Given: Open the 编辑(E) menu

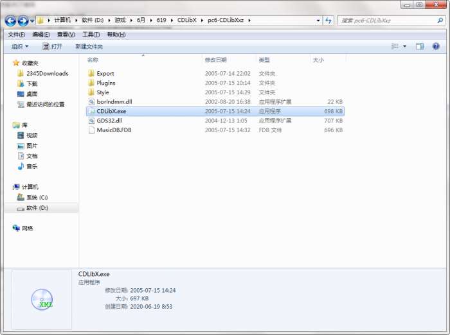Looking at the screenshot, I should click(x=41, y=35).
